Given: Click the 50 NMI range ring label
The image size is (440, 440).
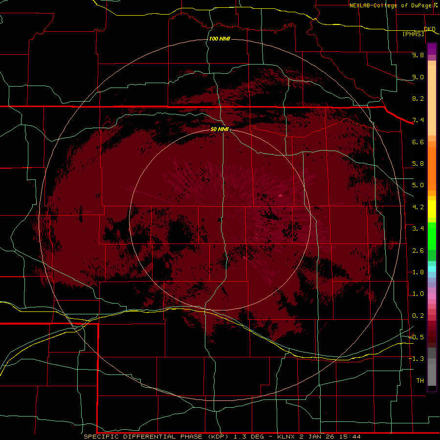Looking at the screenshot, I should click(x=220, y=129).
